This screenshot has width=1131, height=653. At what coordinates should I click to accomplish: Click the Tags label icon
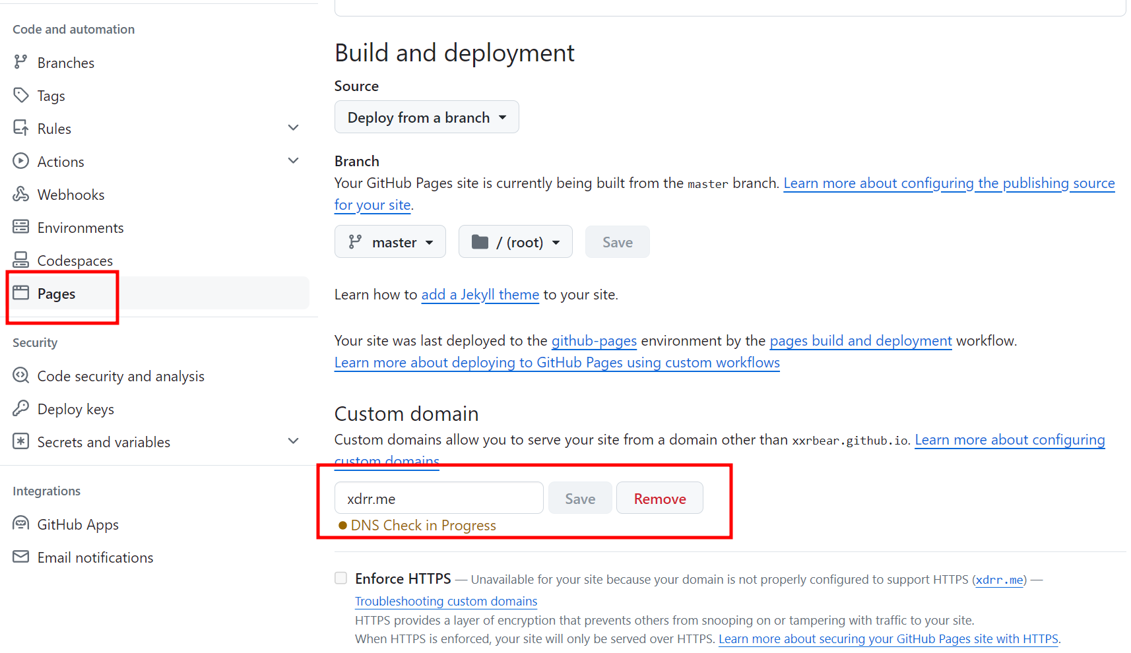[20, 95]
